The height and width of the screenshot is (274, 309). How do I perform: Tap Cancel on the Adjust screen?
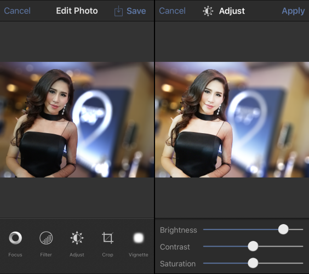point(173,11)
